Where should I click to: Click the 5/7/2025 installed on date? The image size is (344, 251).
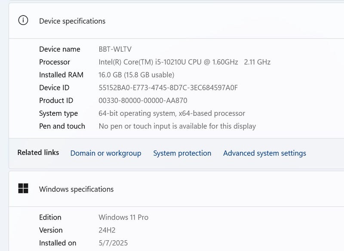click(113, 243)
